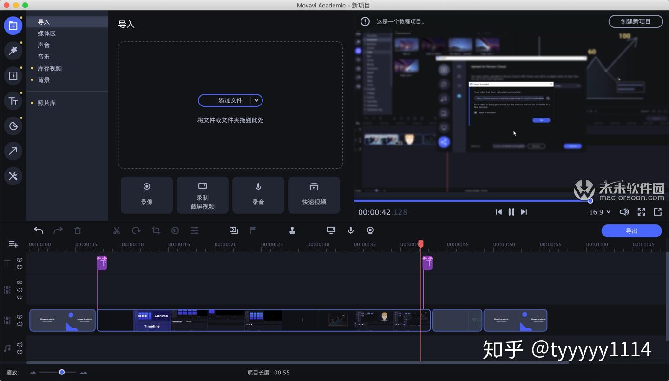669x381 pixels.
Task: Skip to the previous frame in preview
Action: click(x=498, y=212)
